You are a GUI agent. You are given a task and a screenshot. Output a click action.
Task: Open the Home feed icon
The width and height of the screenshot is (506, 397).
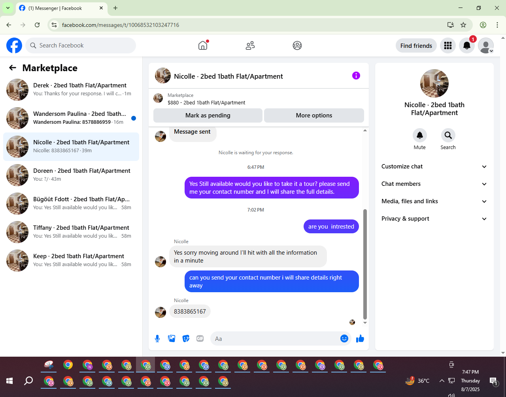point(203,45)
